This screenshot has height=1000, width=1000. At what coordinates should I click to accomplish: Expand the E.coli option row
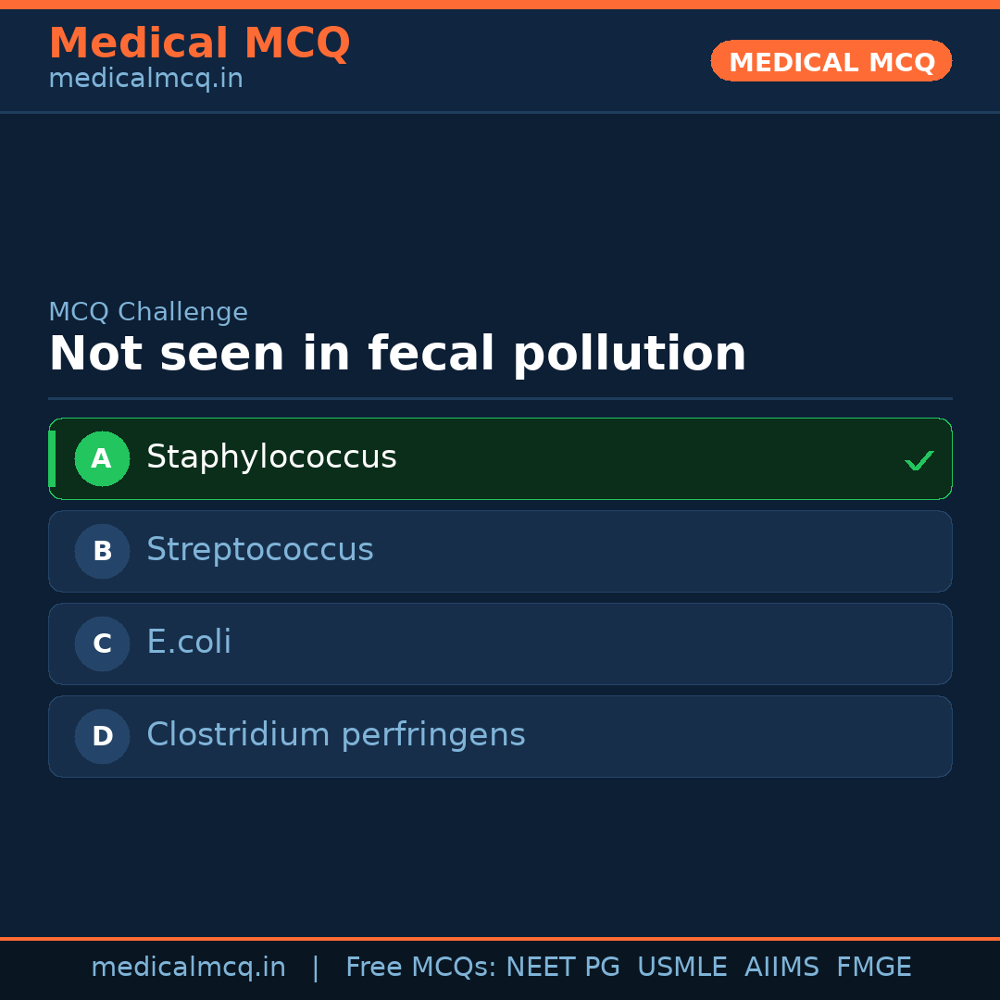[x=500, y=644]
